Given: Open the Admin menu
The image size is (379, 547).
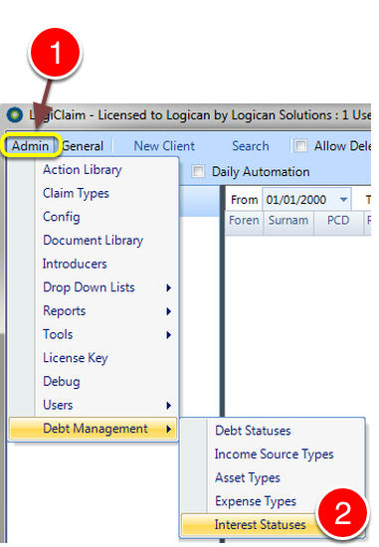Looking at the screenshot, I should [31, 145].
